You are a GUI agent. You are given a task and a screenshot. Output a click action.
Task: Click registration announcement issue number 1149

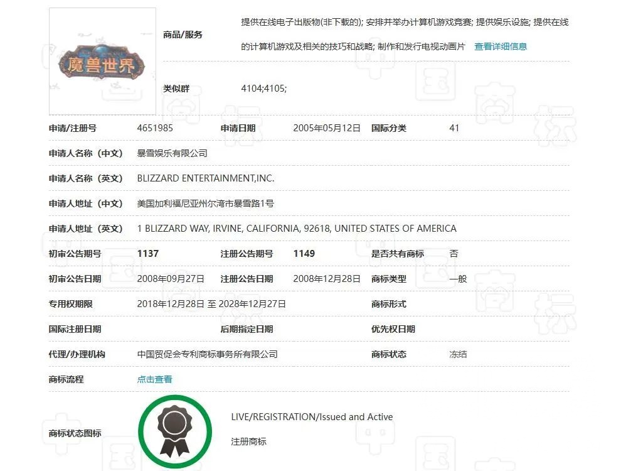point(304,254)
